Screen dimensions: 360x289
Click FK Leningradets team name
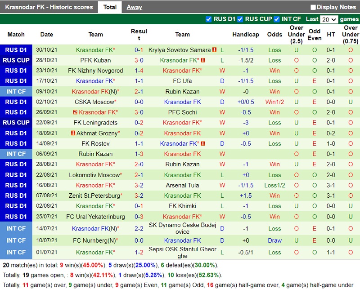click(x=95, y=123)
